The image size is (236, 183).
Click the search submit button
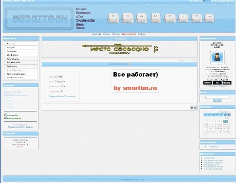click(x=217, y=100)
